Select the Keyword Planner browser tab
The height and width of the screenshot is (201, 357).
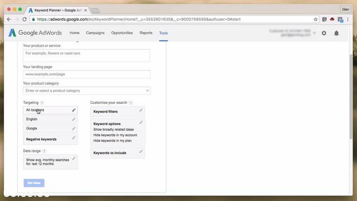[x=58, y=10]
